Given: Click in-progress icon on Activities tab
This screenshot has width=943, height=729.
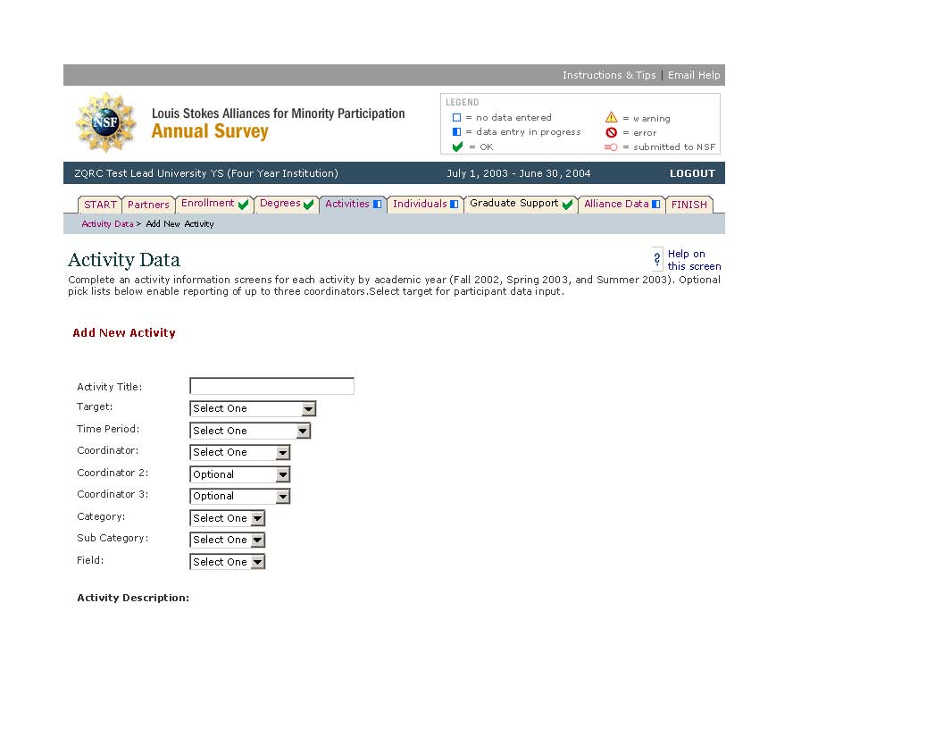Looking at the screenshot, I should [x=377, y=205].
